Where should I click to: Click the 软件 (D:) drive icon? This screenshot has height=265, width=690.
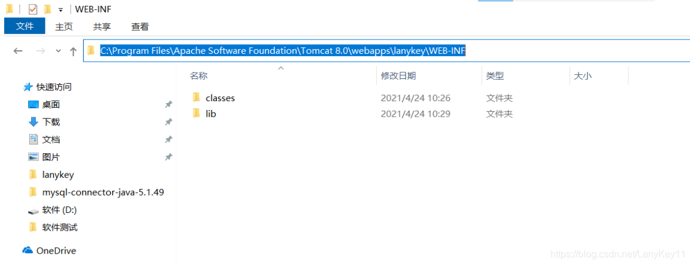[x=34, y=211]
